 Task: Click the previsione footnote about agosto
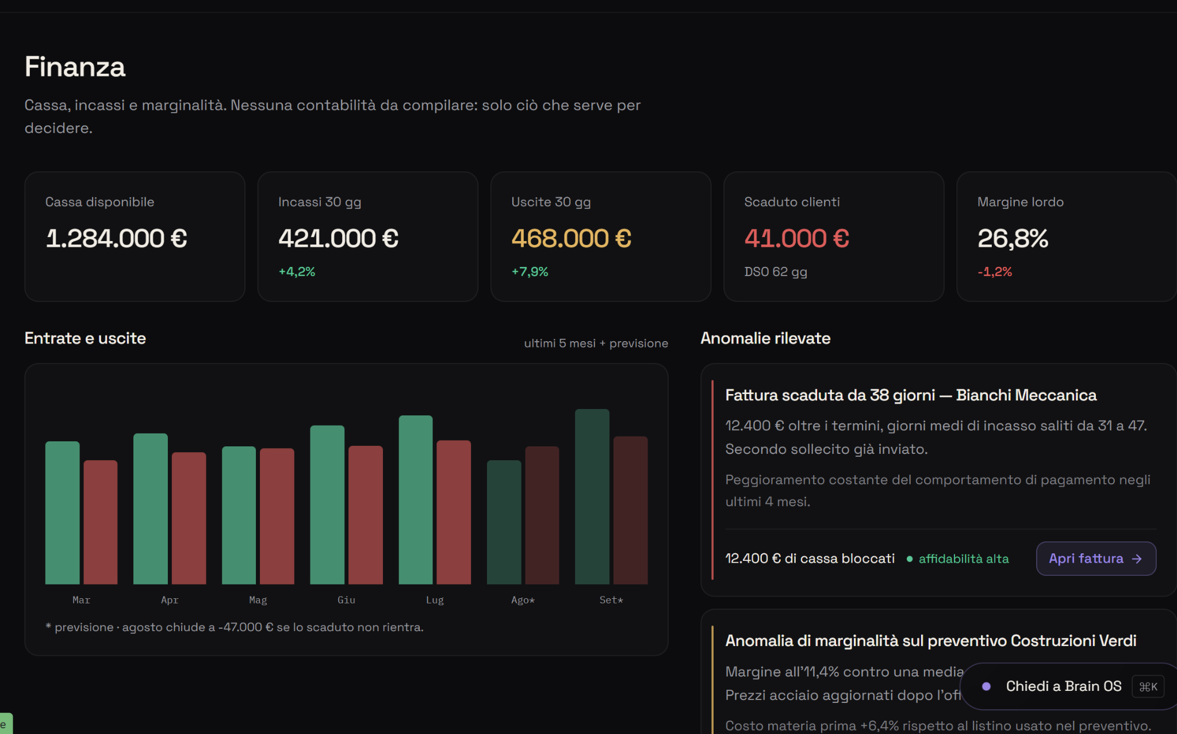235,627
